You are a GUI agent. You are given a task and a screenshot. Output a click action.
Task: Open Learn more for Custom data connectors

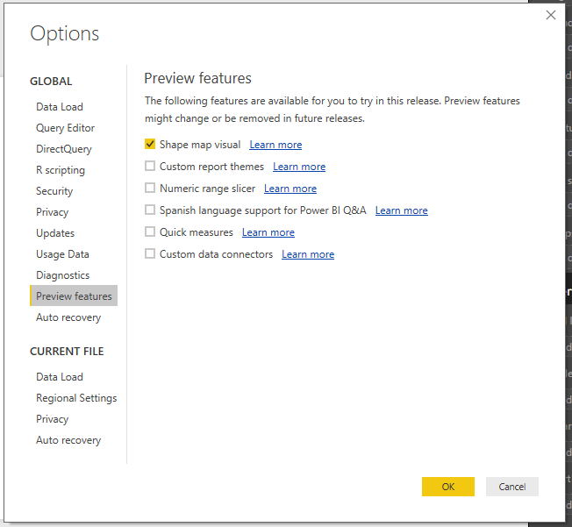pos(308,254)
